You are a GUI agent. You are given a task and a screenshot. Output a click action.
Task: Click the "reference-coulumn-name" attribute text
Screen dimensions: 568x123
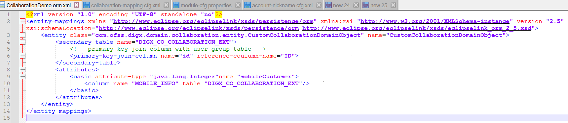[237, 56]
